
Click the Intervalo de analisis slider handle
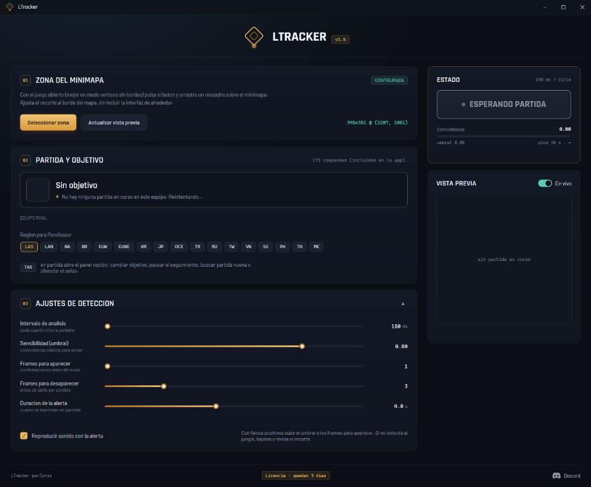[x=108, y=327]
